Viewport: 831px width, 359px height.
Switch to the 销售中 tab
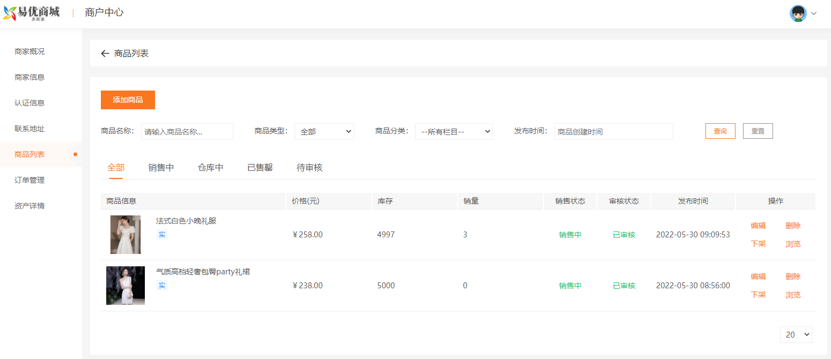(x=161, y=168)
